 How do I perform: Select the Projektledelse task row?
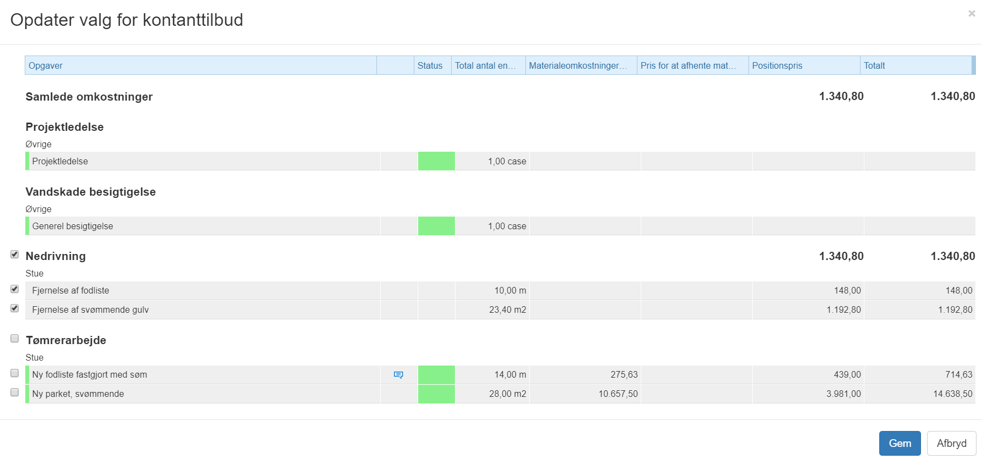60,162
